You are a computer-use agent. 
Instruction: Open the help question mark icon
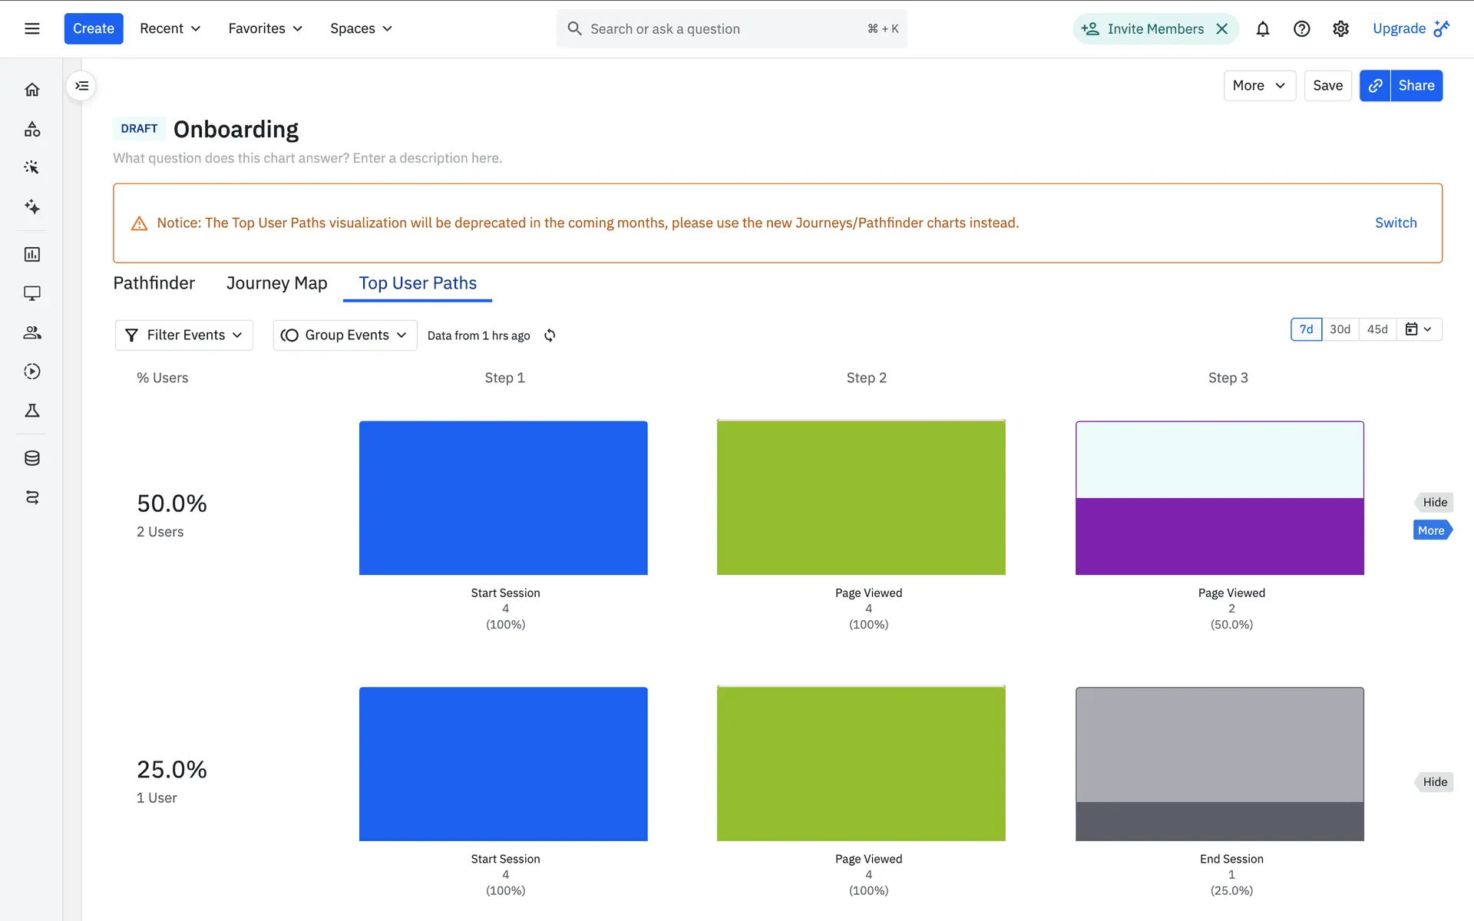pos(1301,29)
